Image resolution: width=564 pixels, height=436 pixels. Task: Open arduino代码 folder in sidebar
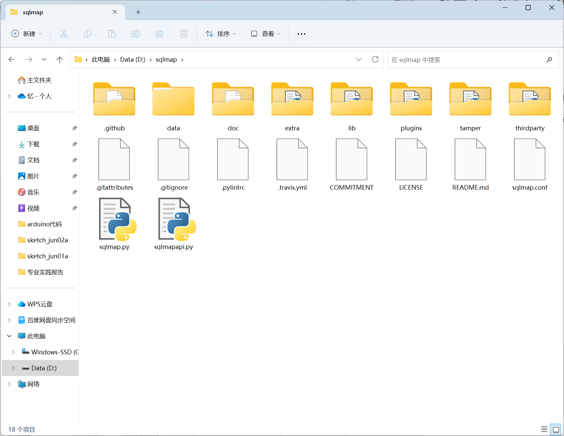click(40, 224)
